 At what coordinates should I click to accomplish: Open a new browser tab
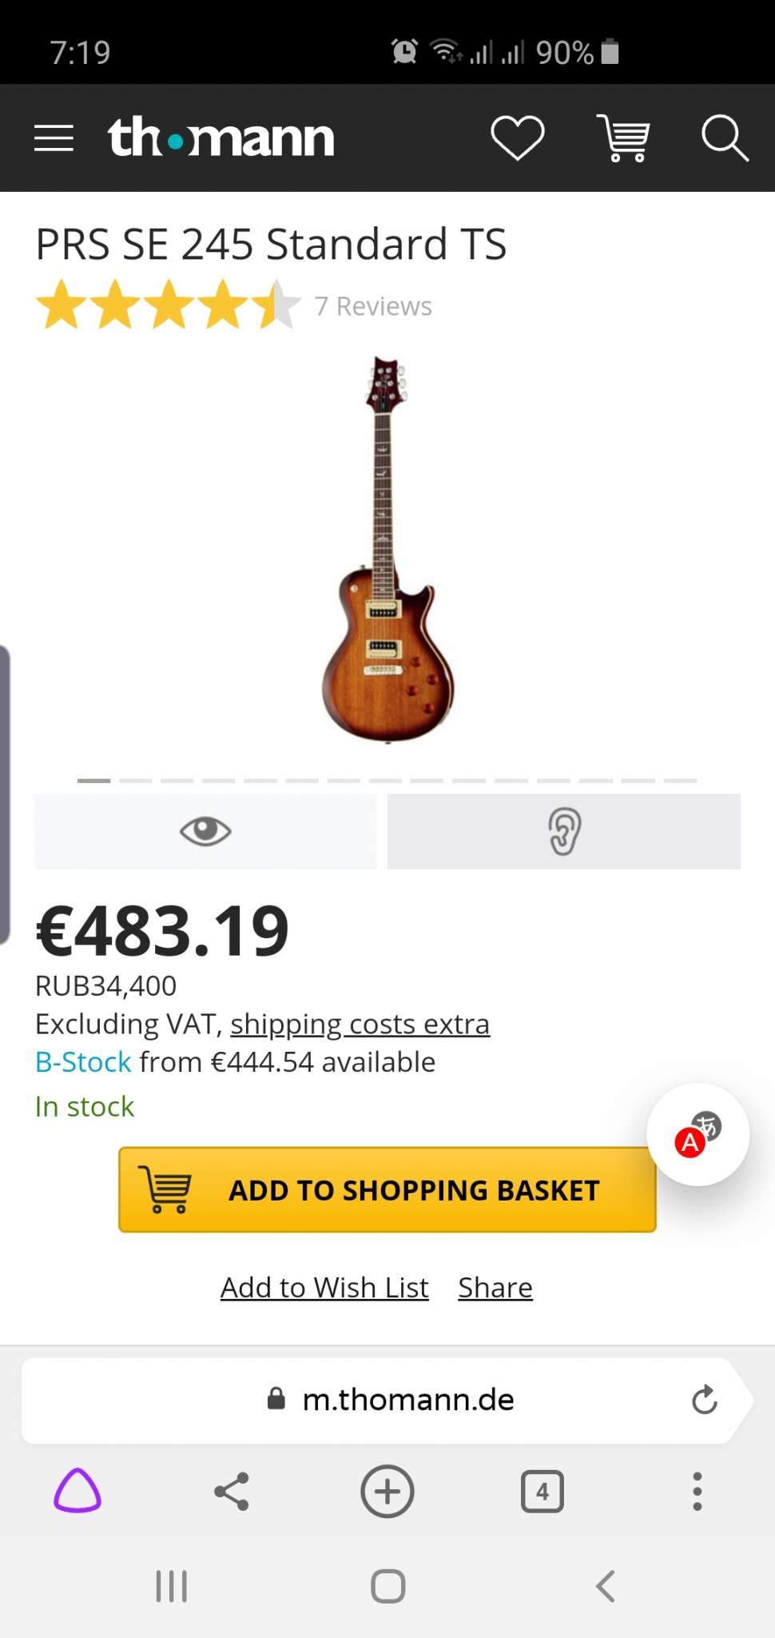click(387, 1491)
